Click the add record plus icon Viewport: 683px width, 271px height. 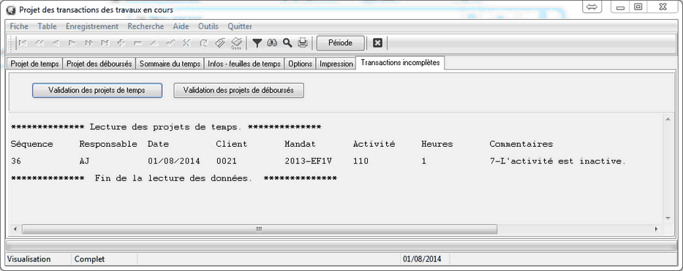(121, 43)
